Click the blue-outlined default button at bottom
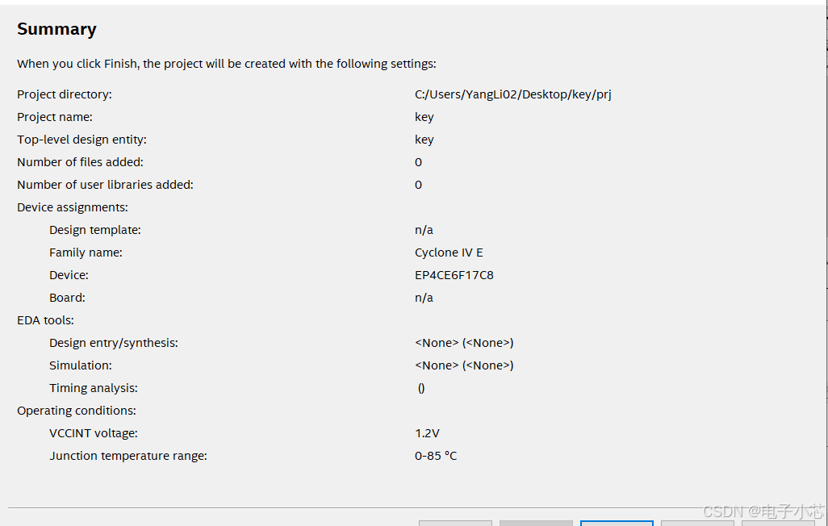Viewport: 828px width, 526px height. pyautogui.click(x=617, y=523)
